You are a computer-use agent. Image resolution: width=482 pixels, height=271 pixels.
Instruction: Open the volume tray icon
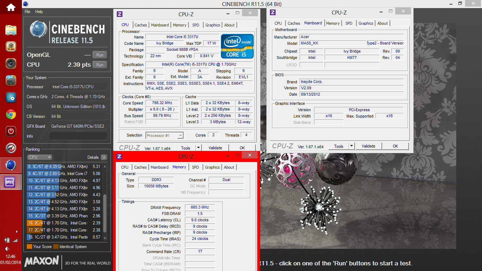coord(7,249)
